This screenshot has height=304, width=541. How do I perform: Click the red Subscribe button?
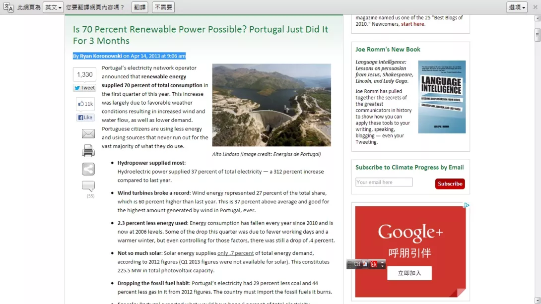450,183
